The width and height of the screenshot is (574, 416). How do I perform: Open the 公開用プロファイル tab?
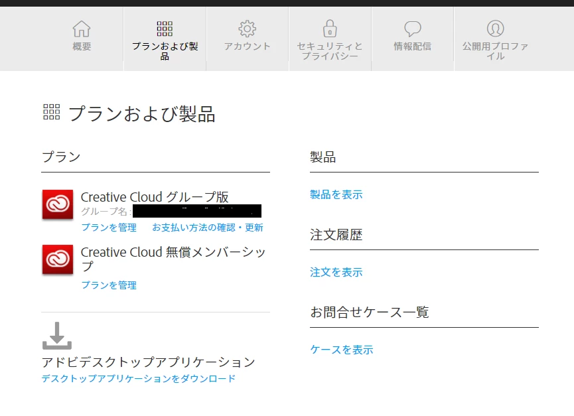[x=495, y=38]
